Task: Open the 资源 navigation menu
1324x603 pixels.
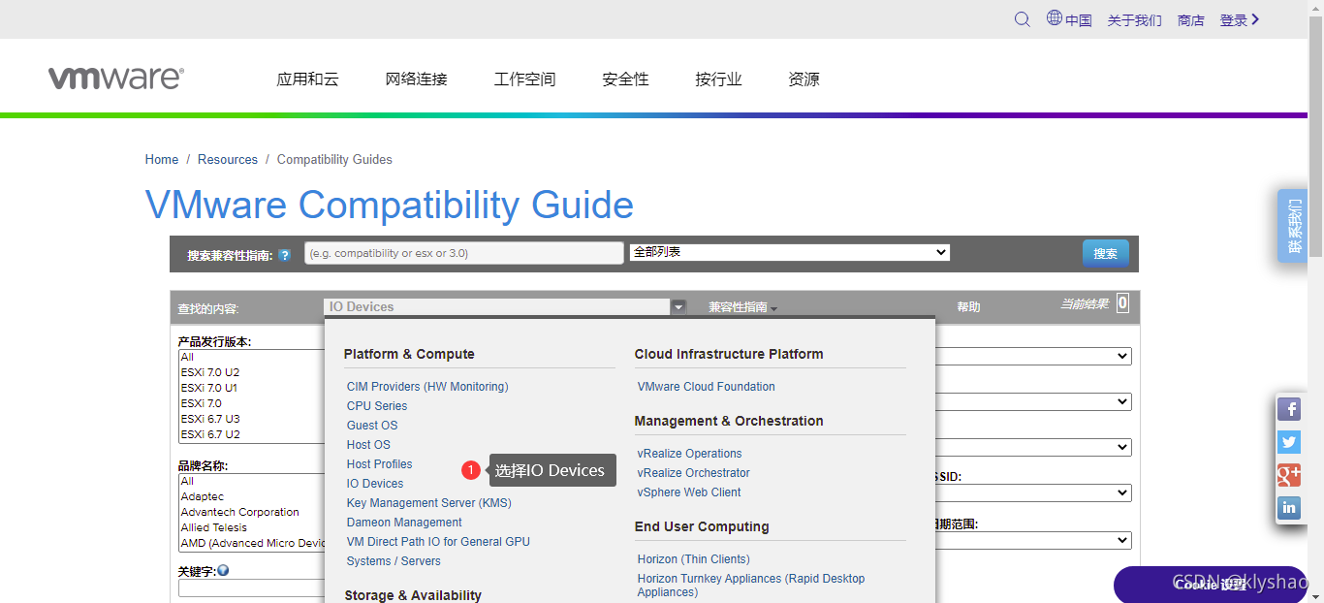Action: pos(804,79)
